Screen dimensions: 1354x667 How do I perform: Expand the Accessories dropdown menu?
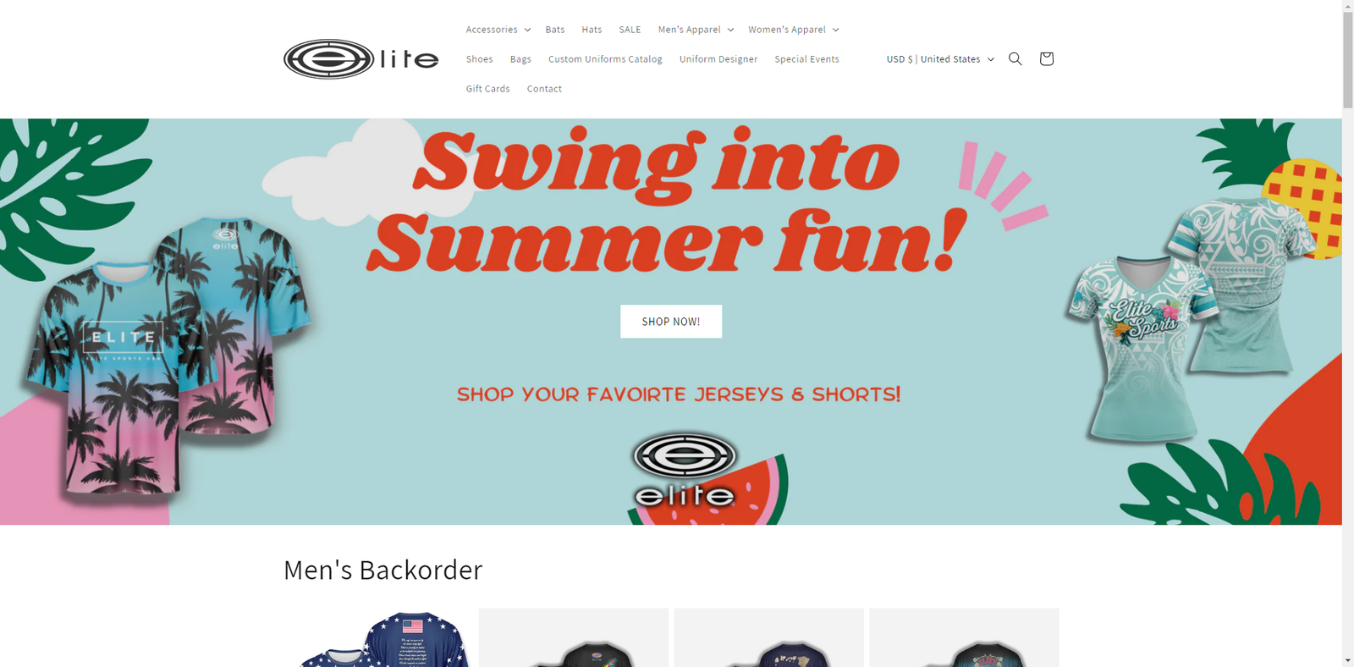click(x=498, y=30)
